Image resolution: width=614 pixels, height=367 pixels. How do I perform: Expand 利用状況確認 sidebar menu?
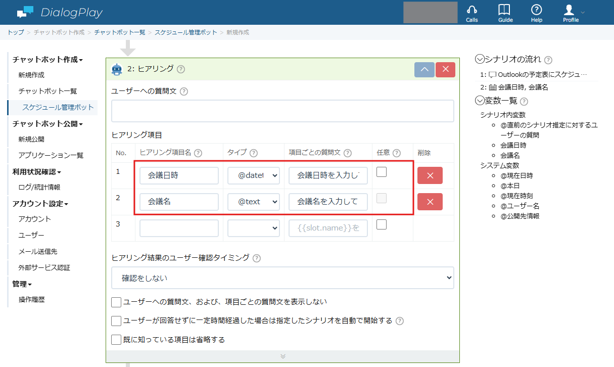pos(36,172)
